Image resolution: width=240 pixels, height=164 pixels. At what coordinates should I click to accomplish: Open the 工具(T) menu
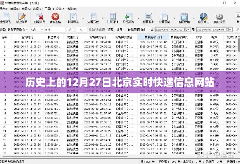pyautogui.click(x=49, y=9)
